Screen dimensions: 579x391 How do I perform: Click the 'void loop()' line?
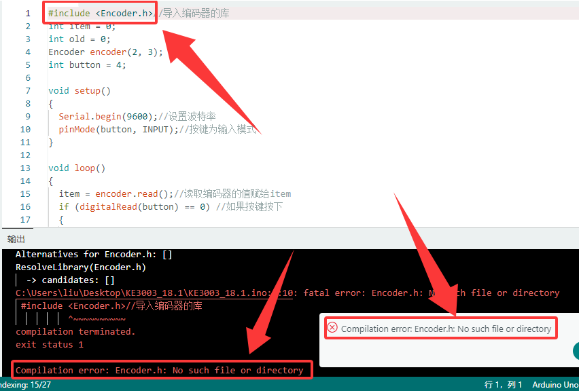coord(77,168)
